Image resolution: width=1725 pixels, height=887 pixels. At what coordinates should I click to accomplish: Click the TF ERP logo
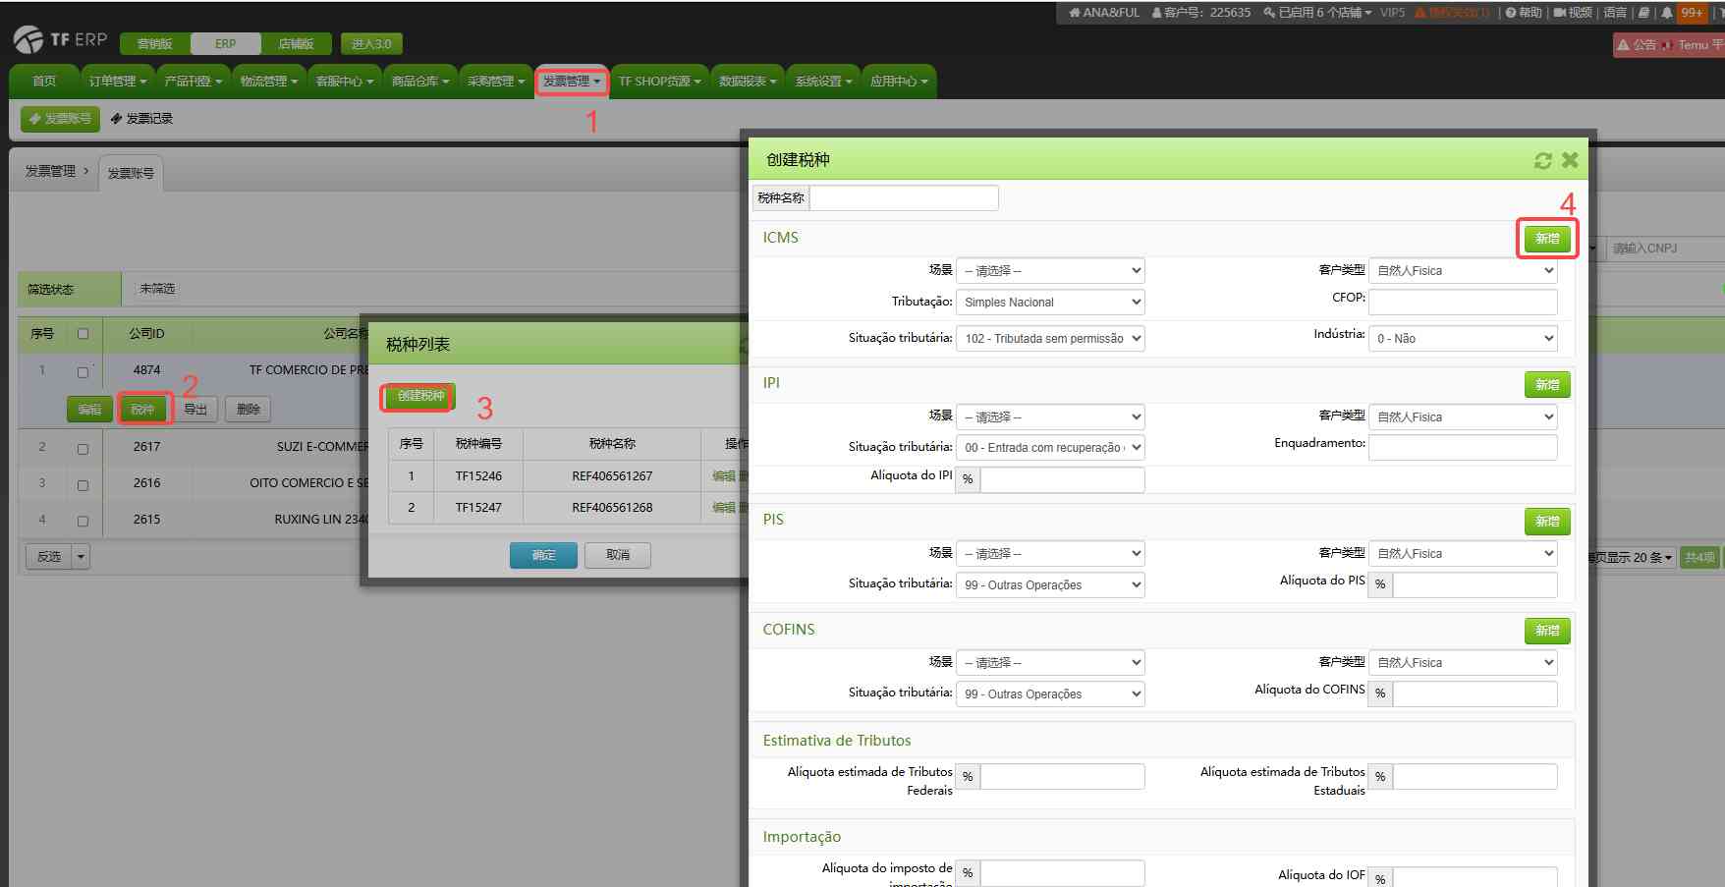click(61, 39)
